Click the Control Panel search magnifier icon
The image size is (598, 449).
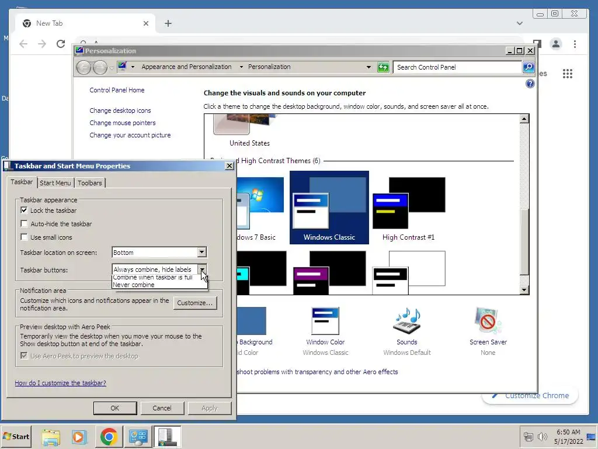[x=528, y=67]
